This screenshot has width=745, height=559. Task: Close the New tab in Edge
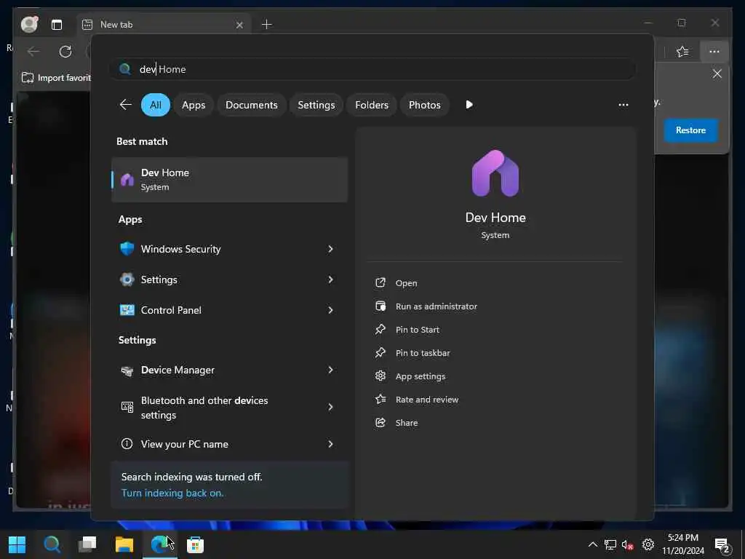pos(239,25)
